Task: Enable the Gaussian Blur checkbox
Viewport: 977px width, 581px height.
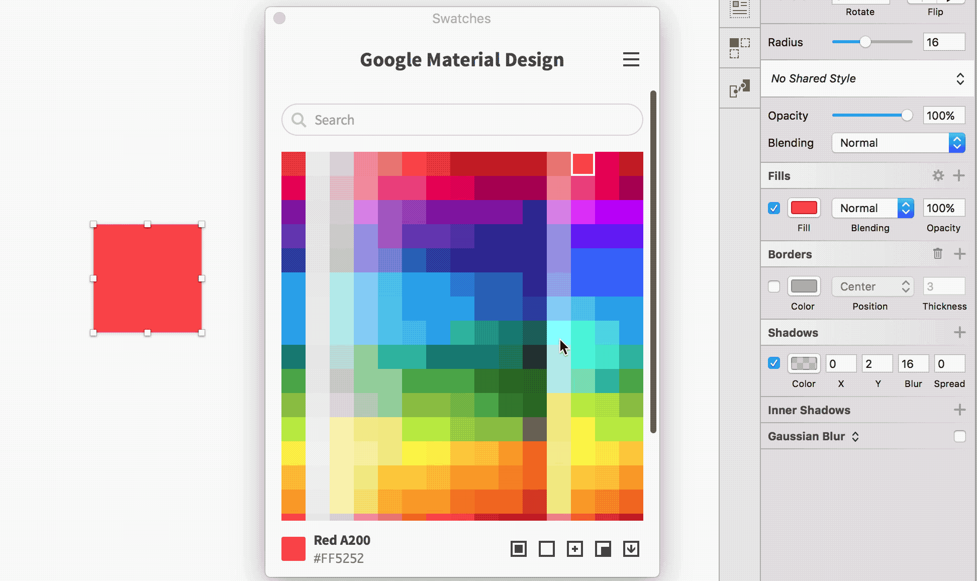Action: pyautogui.click(x=959, y=436)
